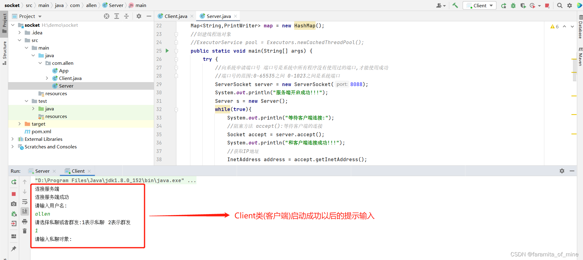Open the Client run configuration dropdown
The height and width of the screenshot is (260, 583).
pyautogui.click(x=479, y=5)
